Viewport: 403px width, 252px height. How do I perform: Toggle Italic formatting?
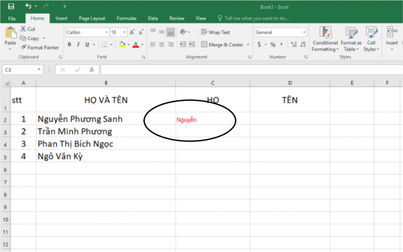click(78, 44)
